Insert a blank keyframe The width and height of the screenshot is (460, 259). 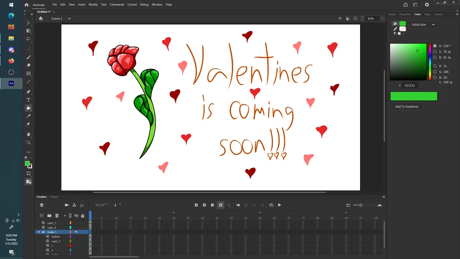pos(204,205)
